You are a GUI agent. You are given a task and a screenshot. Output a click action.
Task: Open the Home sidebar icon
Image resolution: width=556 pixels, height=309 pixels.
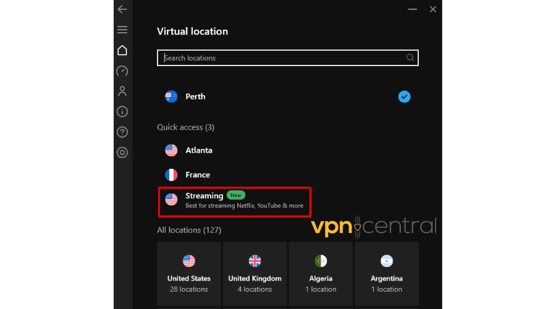coord(122,51)
